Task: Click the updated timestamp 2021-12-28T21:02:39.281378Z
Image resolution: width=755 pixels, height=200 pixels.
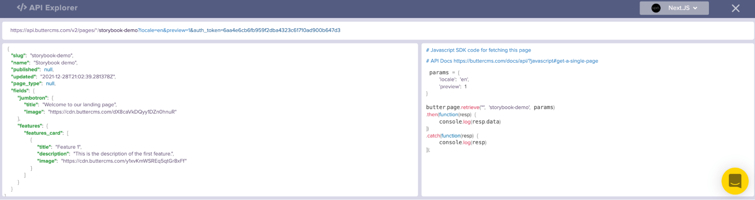Action: [78, 77]
